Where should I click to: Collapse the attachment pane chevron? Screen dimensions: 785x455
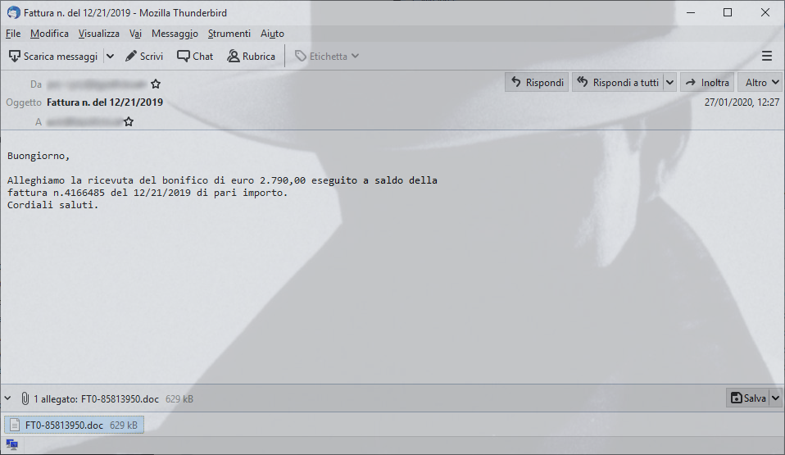pyautogui.click(x=7, y=398)
